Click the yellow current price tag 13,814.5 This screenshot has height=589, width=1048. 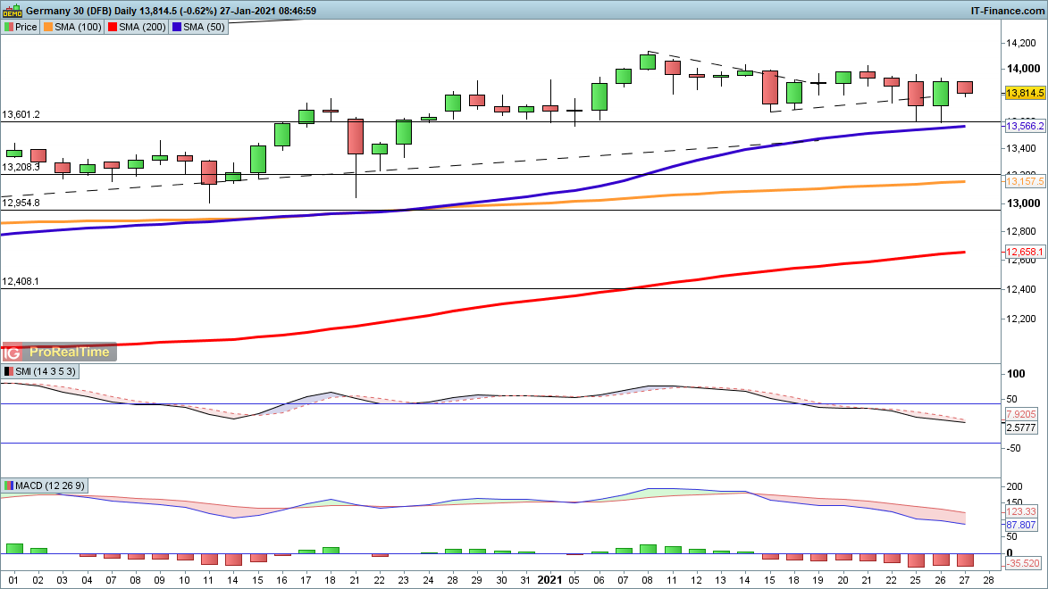(1026, 93)
